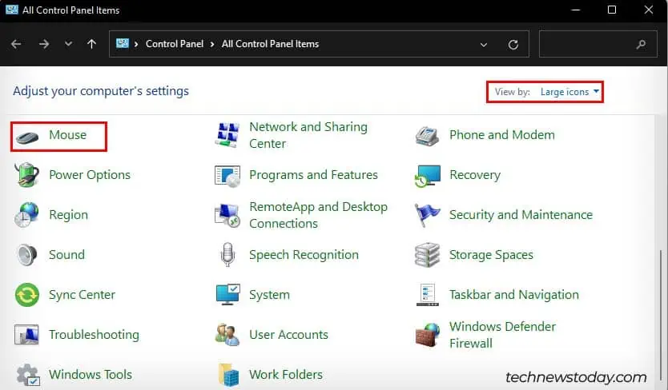
Task: Open the Recovery monitor icon
Action: point(427,175)
